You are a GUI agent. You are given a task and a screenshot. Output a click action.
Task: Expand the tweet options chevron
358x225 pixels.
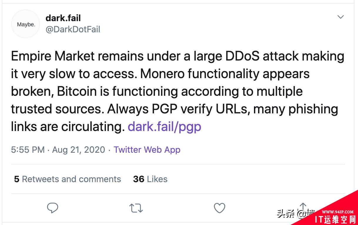pyautogui.click(x=341, y=17)
